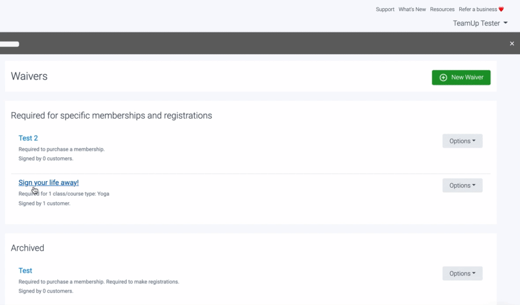Open the TeamUp Tester account menu
520x305 pixels.
pyautogui.click(x=480, y=23)
